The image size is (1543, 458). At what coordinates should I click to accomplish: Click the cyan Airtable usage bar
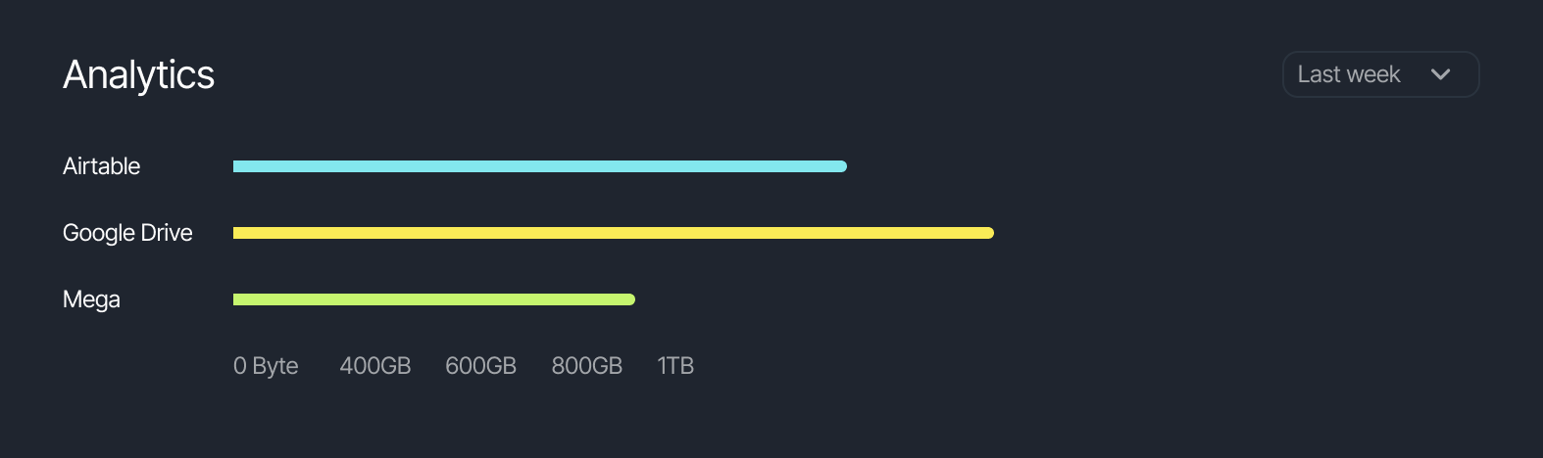pyautogui.click(x=539, y=166)
